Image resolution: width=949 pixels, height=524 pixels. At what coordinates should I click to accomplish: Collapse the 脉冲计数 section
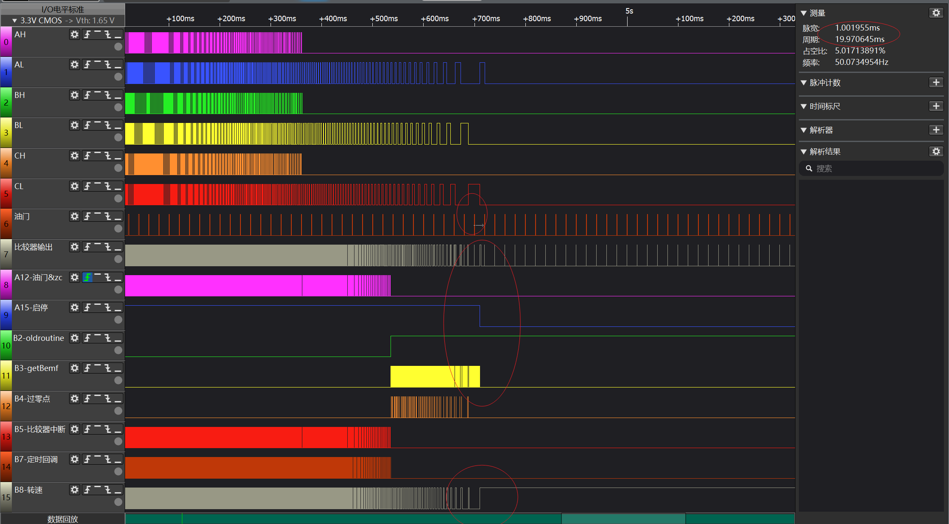pos(804,83)
